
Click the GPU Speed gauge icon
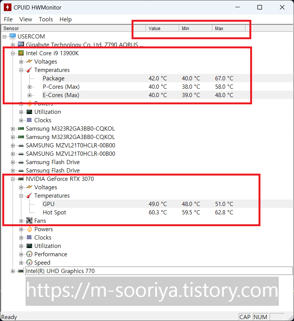tap(29, 262)
